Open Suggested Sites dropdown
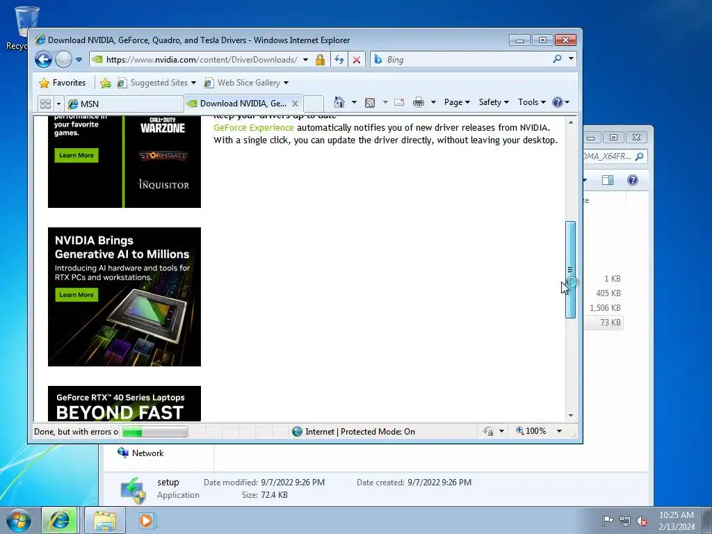 click(156, 83)
